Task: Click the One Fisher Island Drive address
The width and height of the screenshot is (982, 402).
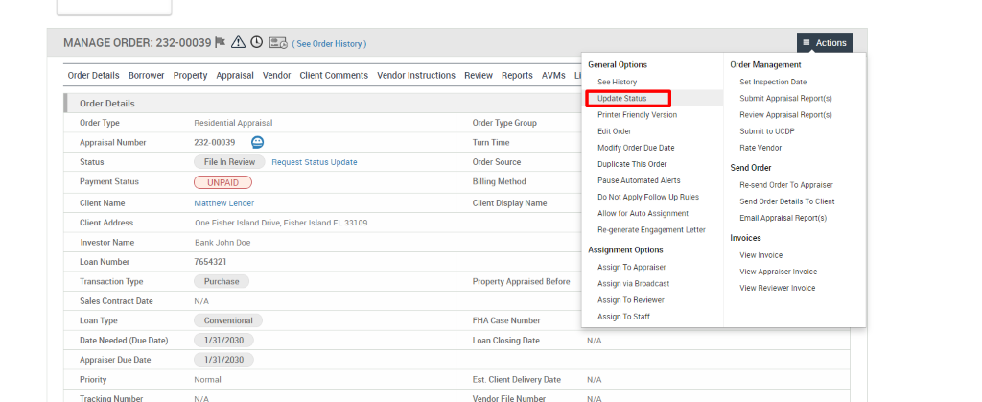Action: click(x=281, y=223)
